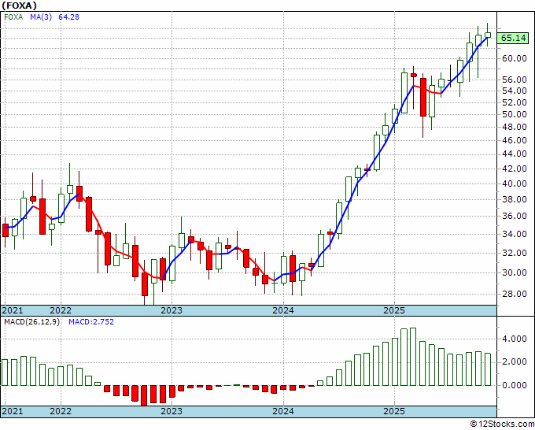The image size is (535, 430).
Task: Click the 2021 label on price timeline
Action: (x=13, y=310)
